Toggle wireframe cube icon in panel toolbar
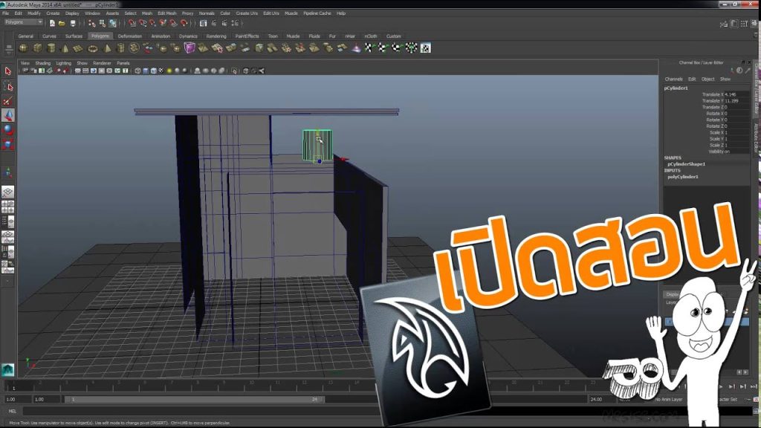761x428 pixels. click(137, 71)
